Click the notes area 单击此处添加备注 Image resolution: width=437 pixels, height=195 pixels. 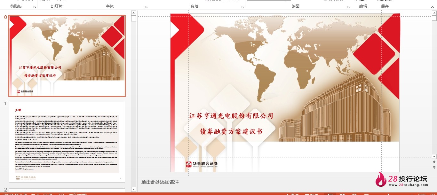tap(160, 182)
